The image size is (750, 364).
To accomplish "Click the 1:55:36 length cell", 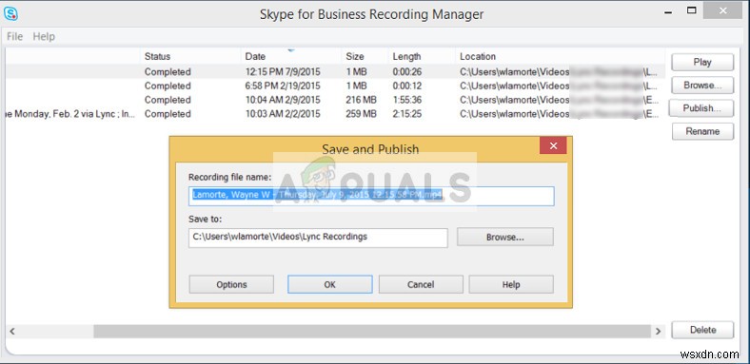I will pyautogui.click(x=407, y=100).
